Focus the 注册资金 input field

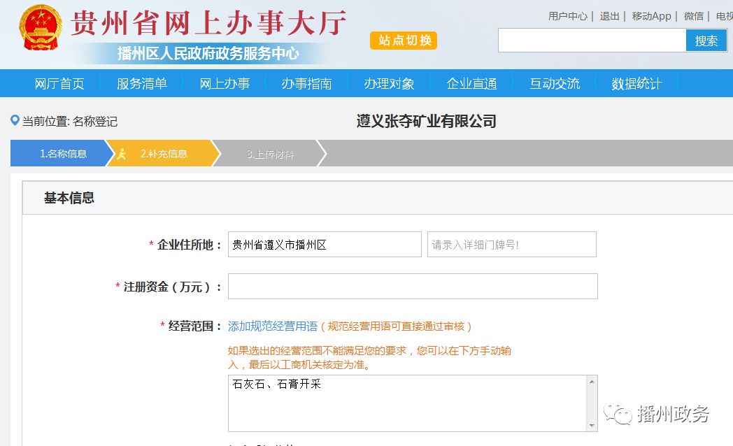pos(413,286)
